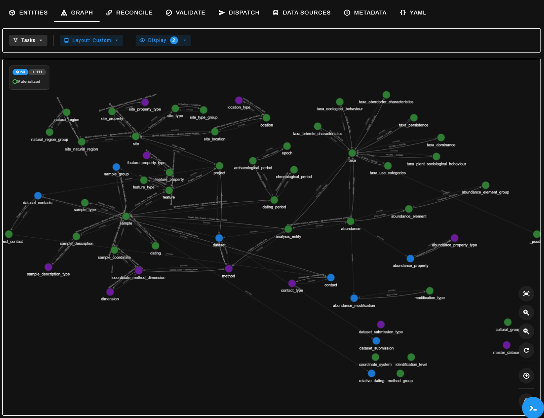Open the Data Sources tab
544x418 pixels.
301,13
